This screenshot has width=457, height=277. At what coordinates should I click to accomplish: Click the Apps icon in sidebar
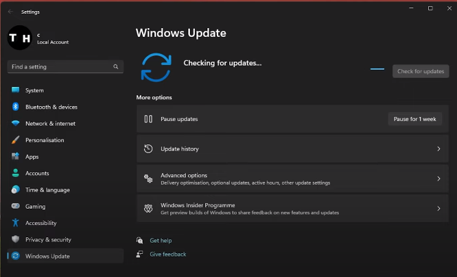16,156
